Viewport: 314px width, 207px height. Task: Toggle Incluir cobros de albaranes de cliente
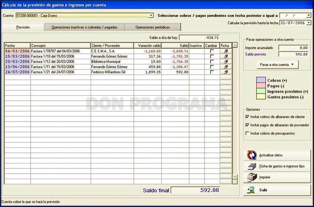pos(248,116)
